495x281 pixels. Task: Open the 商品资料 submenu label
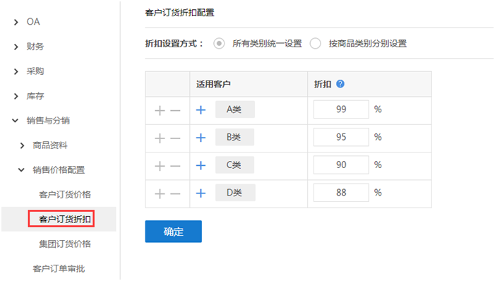[50, 145]
